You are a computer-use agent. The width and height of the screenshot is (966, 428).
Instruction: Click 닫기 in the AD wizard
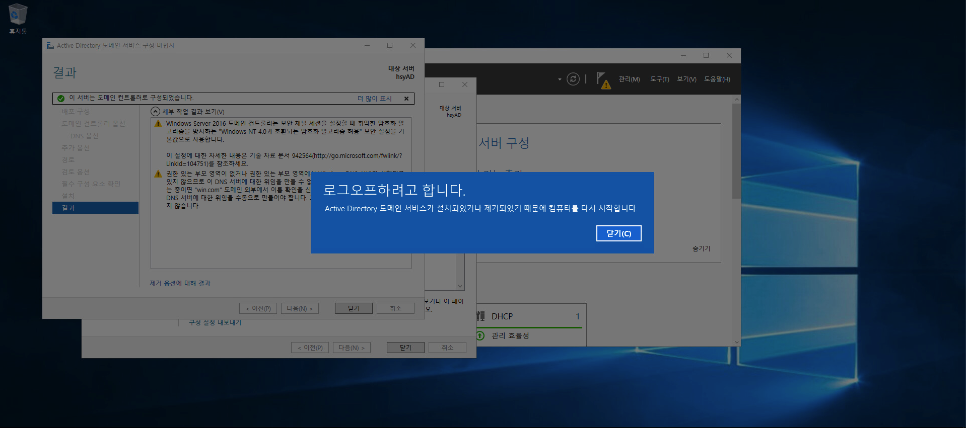pos(354,308)
